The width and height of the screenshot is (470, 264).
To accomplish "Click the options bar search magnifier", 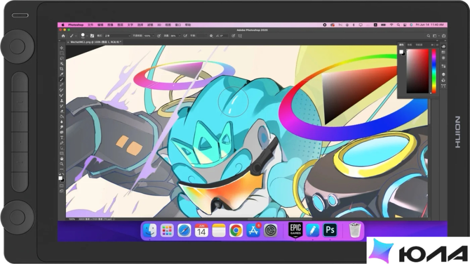I will point(428,35).
